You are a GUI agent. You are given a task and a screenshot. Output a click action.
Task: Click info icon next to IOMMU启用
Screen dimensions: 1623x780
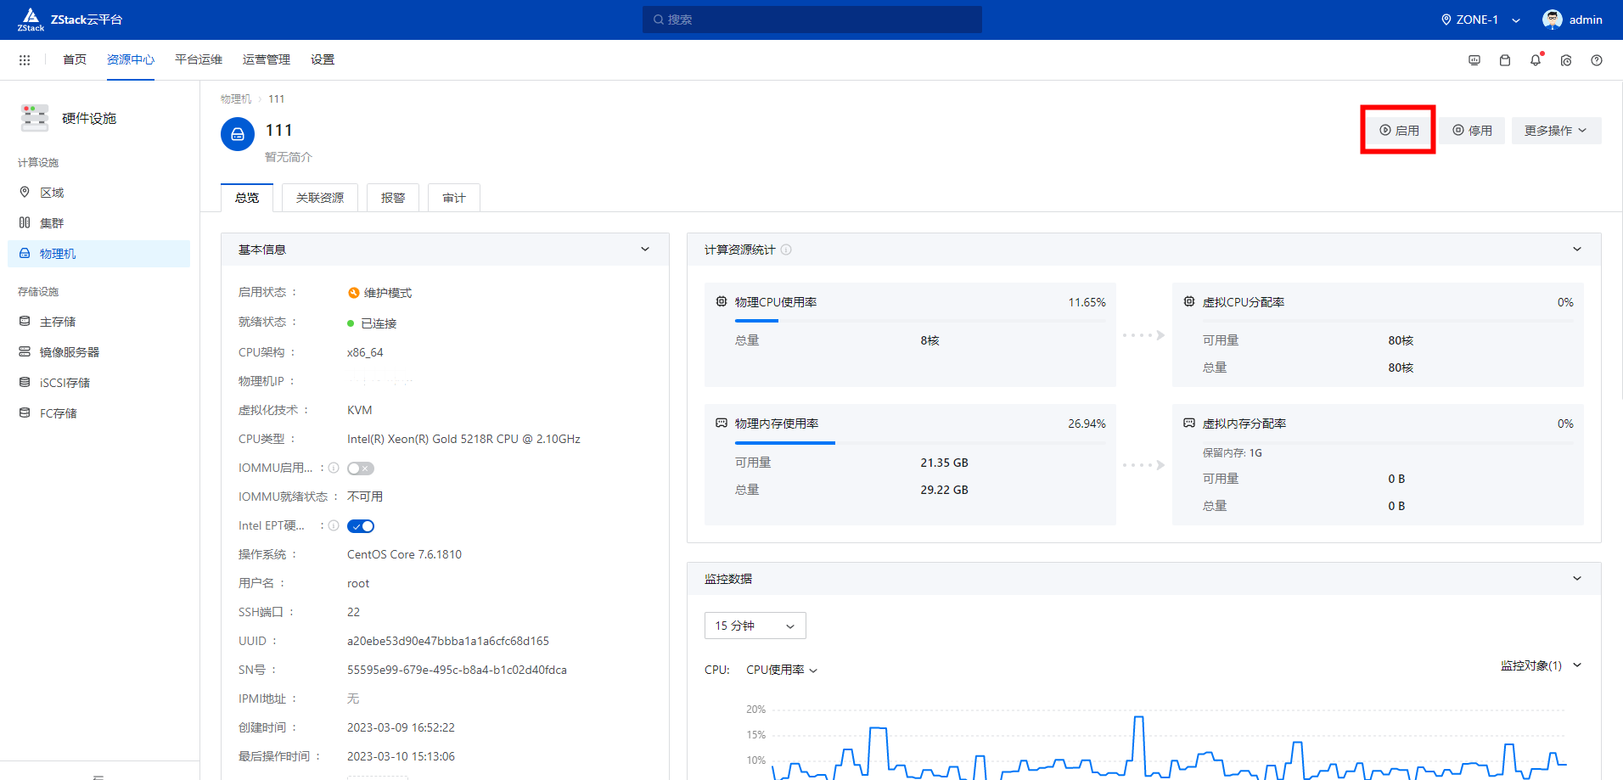(334, 469)
